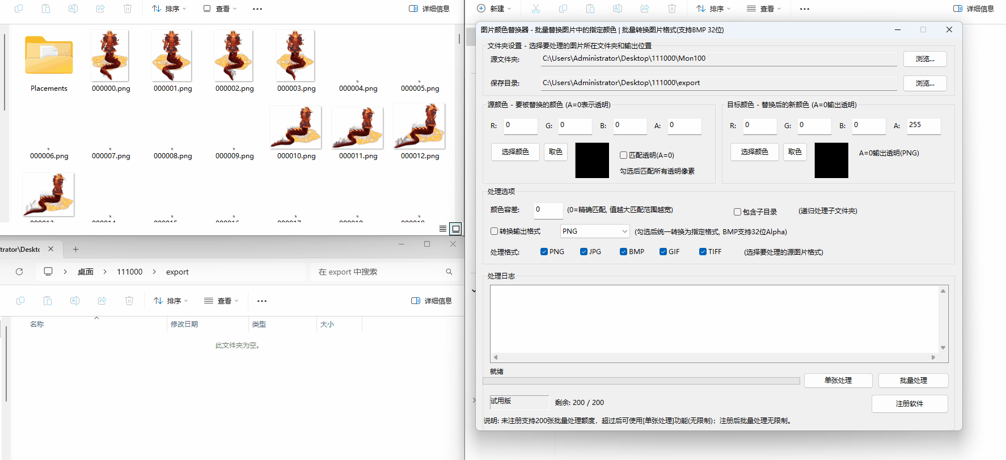Click the 桌面 breadcrumb in export window
The height and width of the screenshot is (460, 1006).
[x=86, y=272]
